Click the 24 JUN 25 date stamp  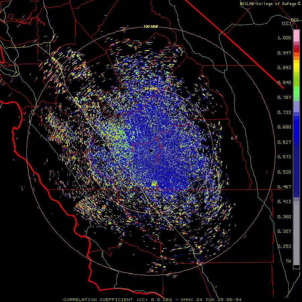coord(209,300)
